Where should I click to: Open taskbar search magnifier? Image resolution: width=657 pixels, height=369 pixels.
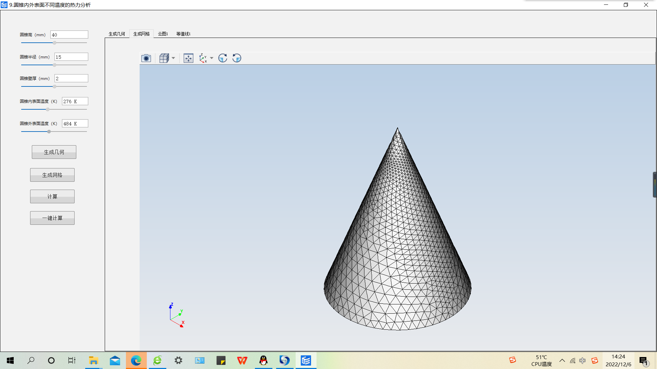tap(31, 360)
